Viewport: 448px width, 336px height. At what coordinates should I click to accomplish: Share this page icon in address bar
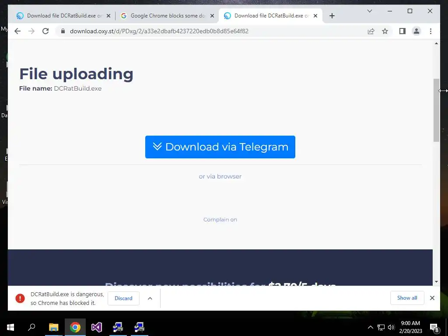click(371, 31)
